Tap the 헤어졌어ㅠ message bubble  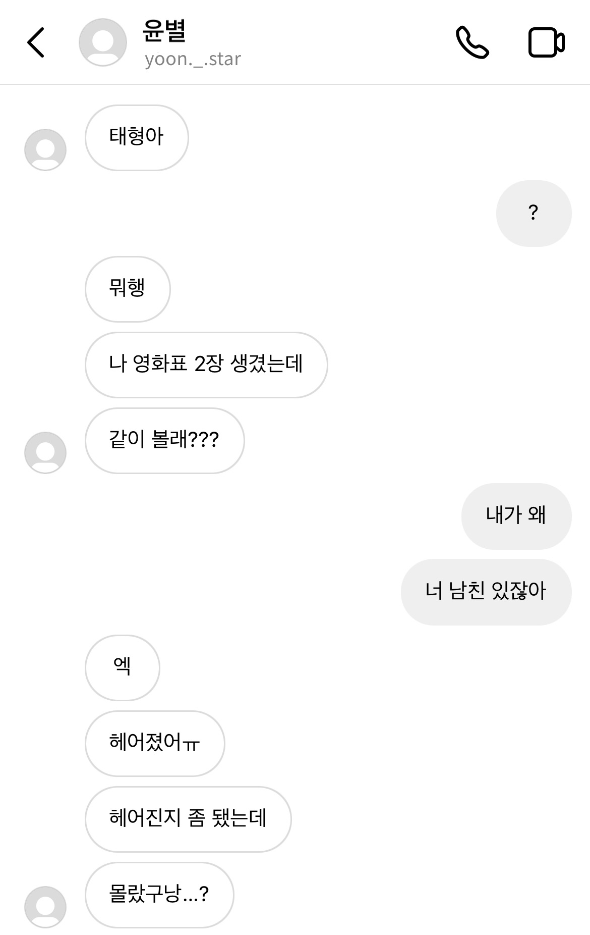(155, 743)
